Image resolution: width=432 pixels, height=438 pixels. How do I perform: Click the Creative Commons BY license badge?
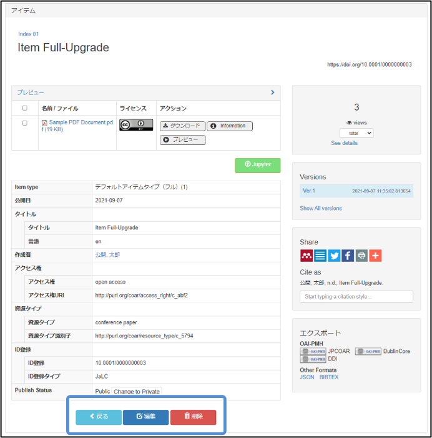(x=136, y=125)
